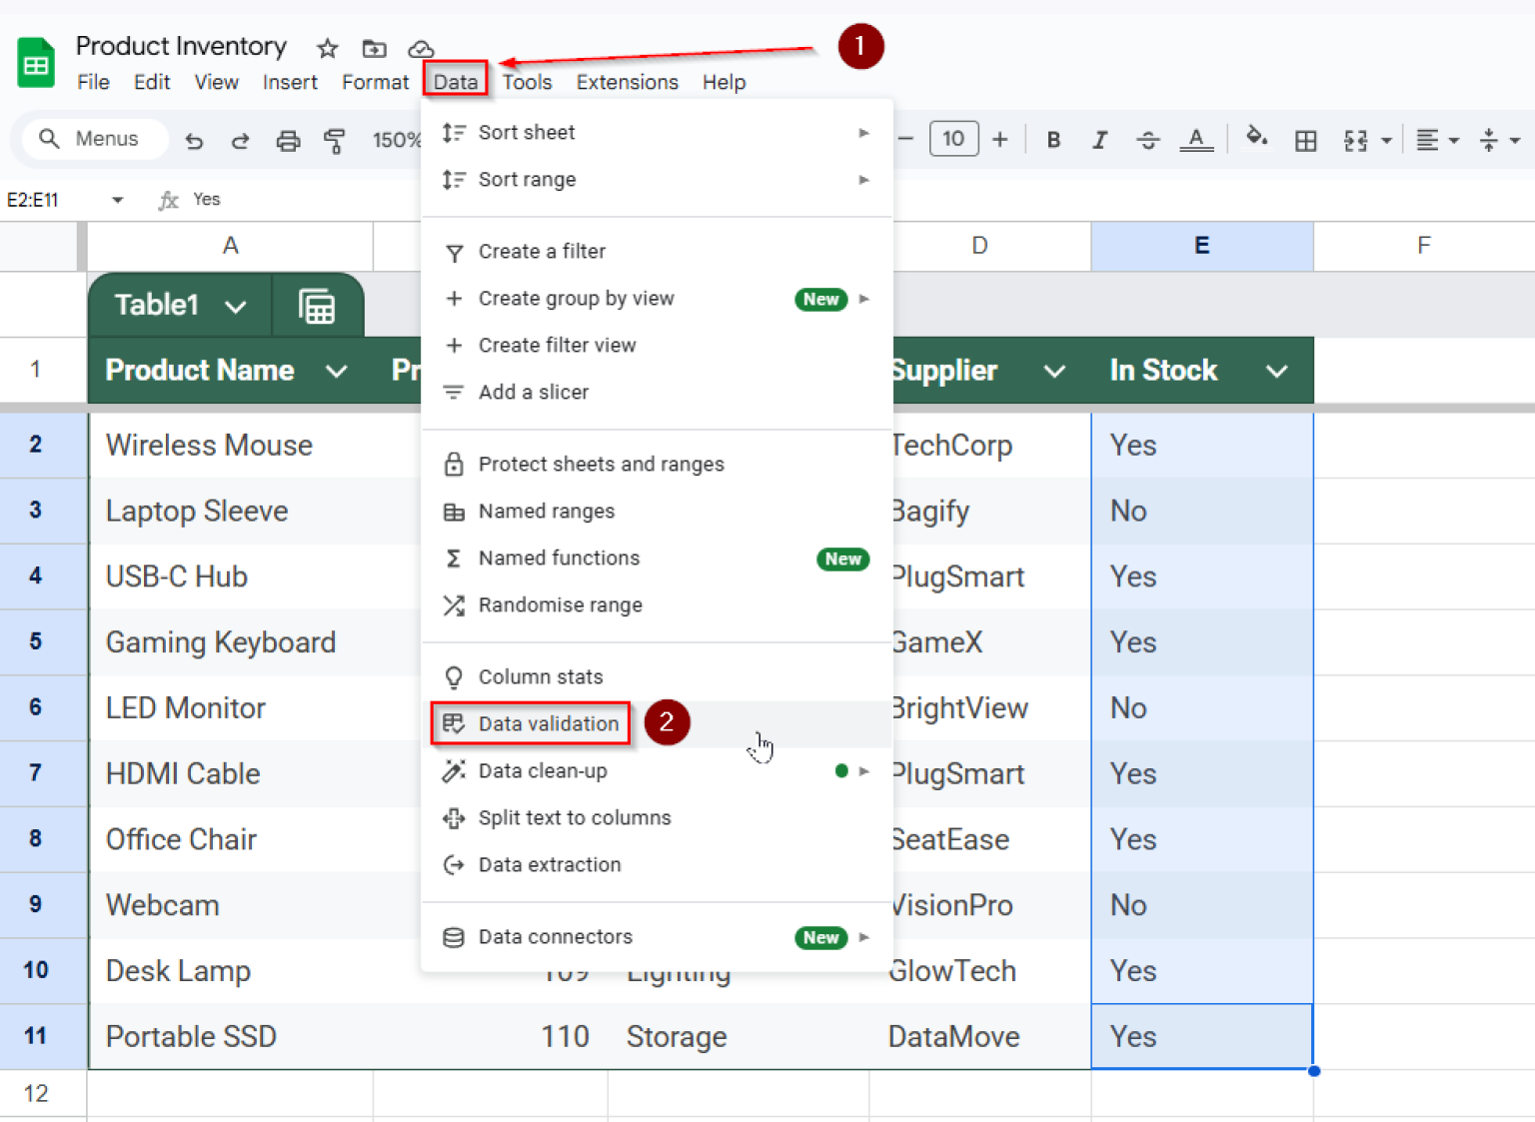Open the text color picker

click(1196, 140)
